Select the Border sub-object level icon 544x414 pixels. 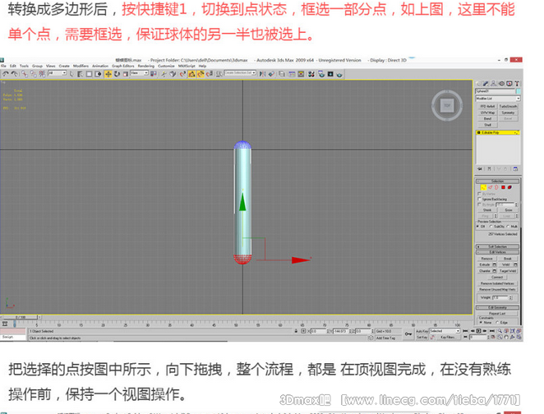pos(496,187)
